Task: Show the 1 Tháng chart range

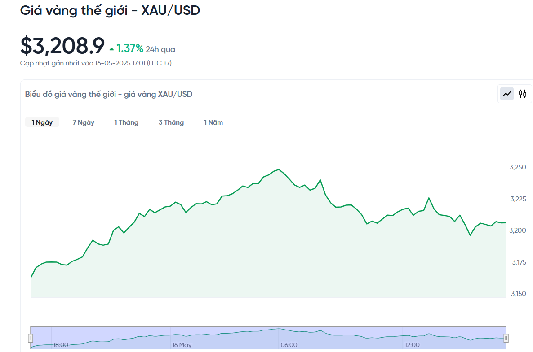Action: pos(126,122)
